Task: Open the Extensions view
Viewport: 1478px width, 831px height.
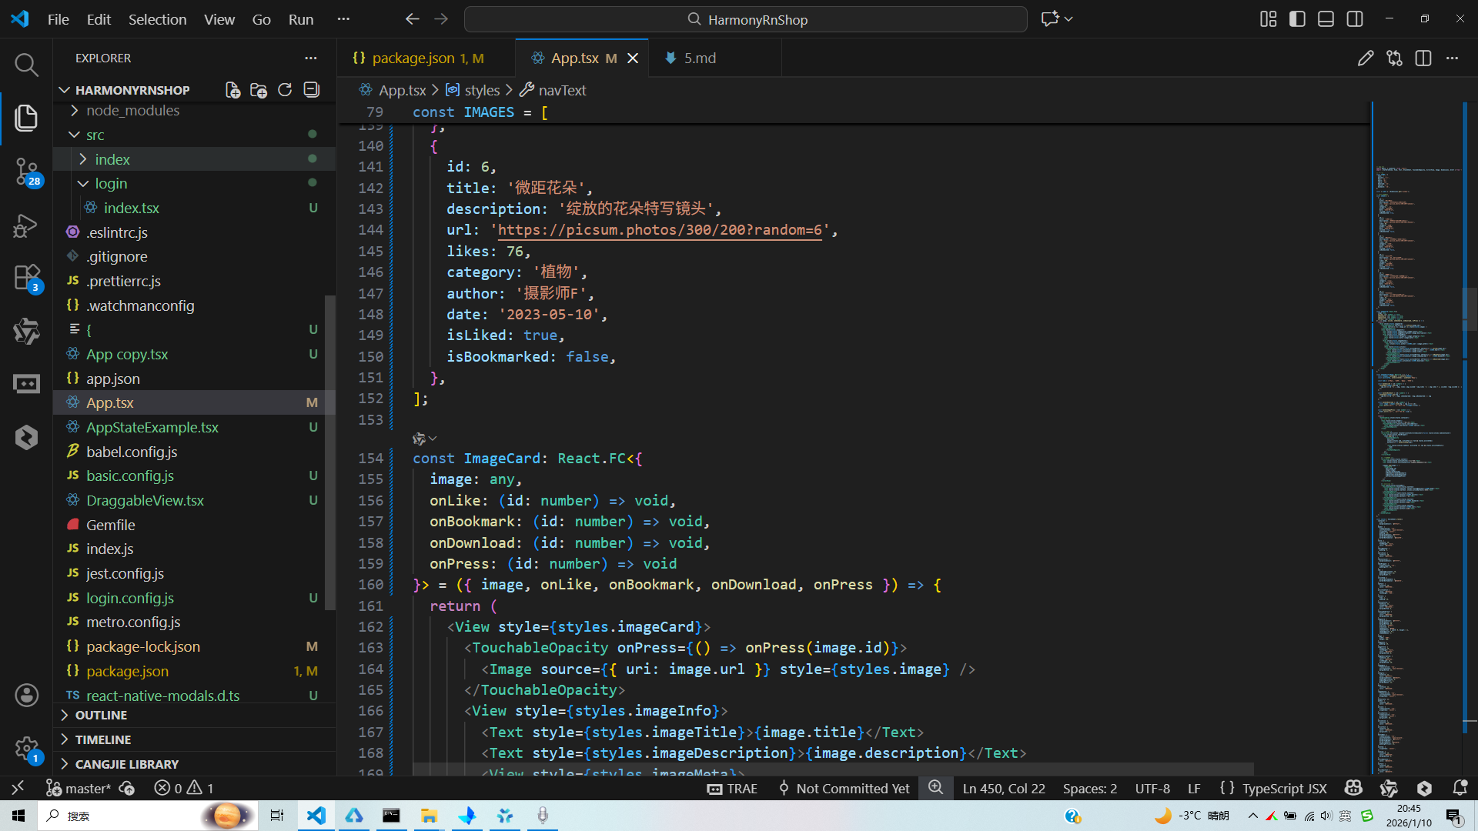Action: tap(26, 277)
